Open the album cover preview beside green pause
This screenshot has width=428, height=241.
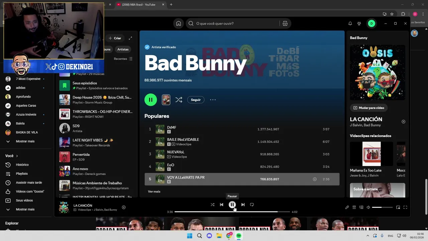[x=166, y=100]
